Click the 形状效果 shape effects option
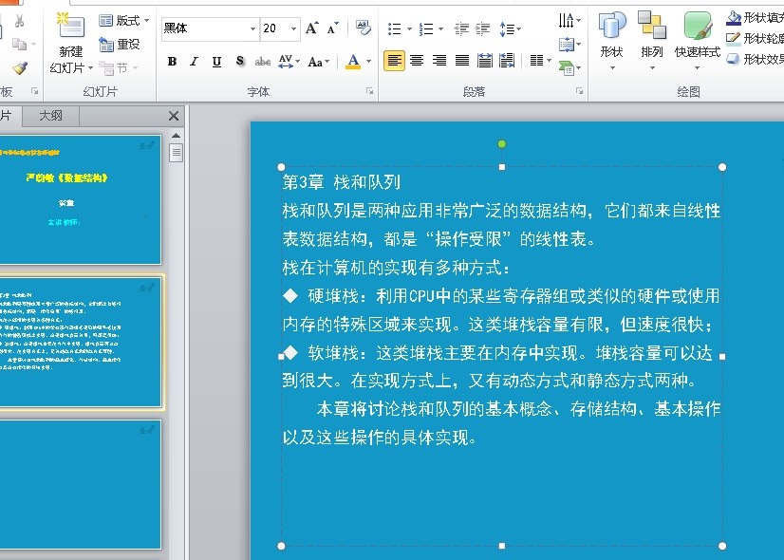The width and height of the screenshot is (784, 560). (755, 59)
